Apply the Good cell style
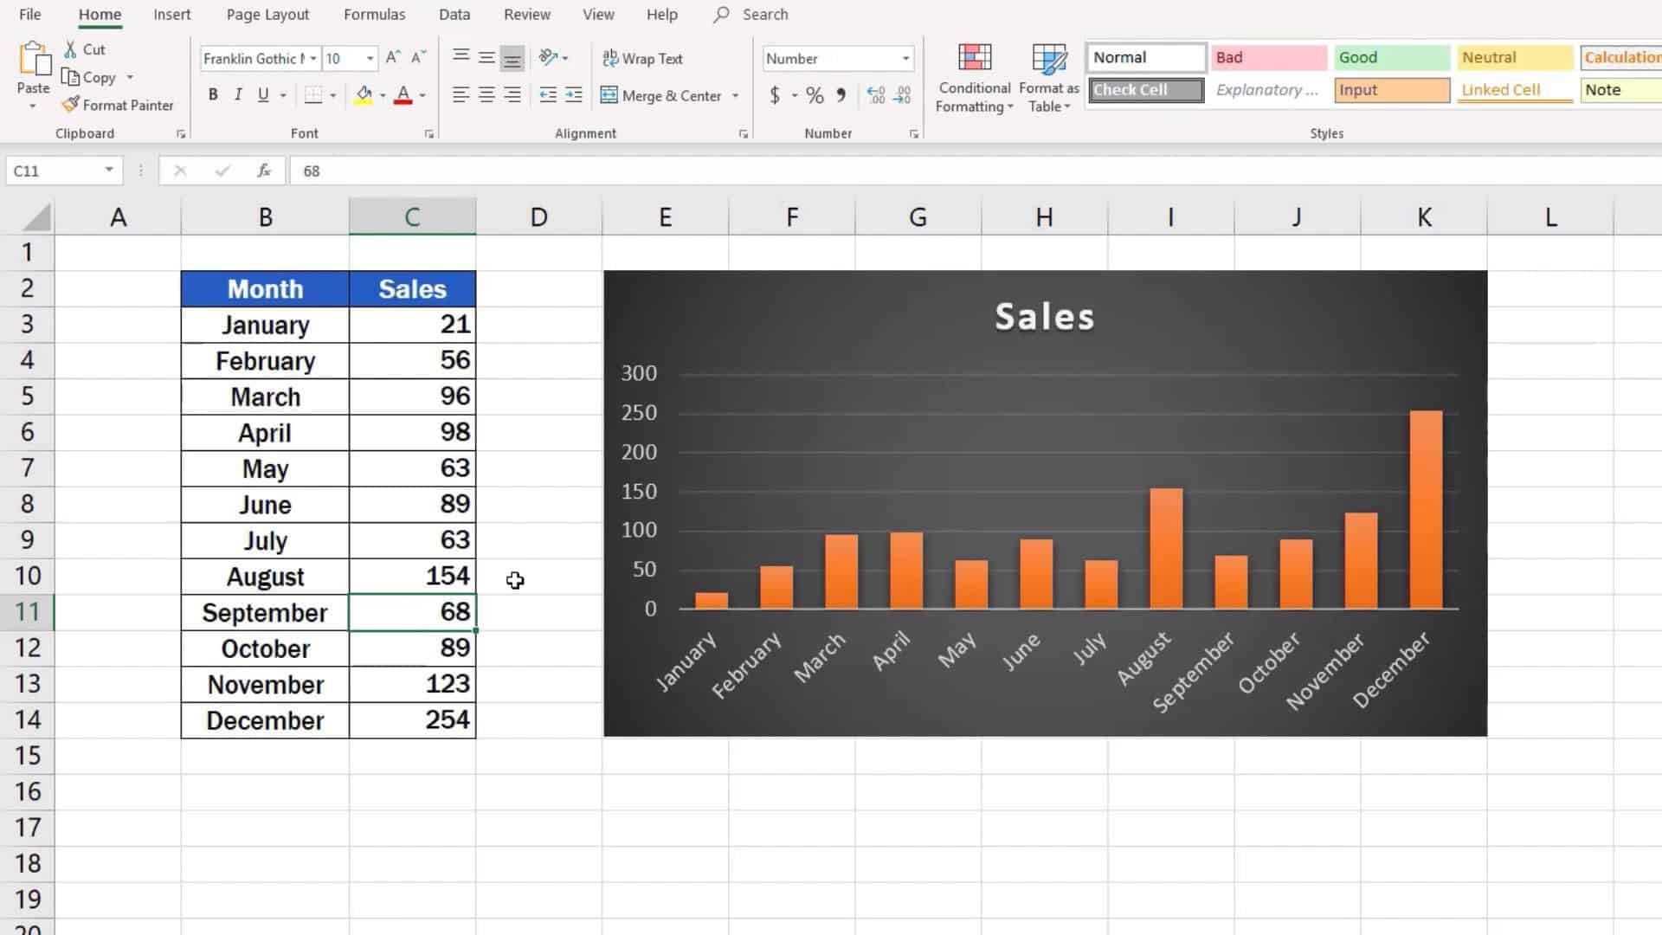This screenshot has width=1662, height=935. (1389, 57)
